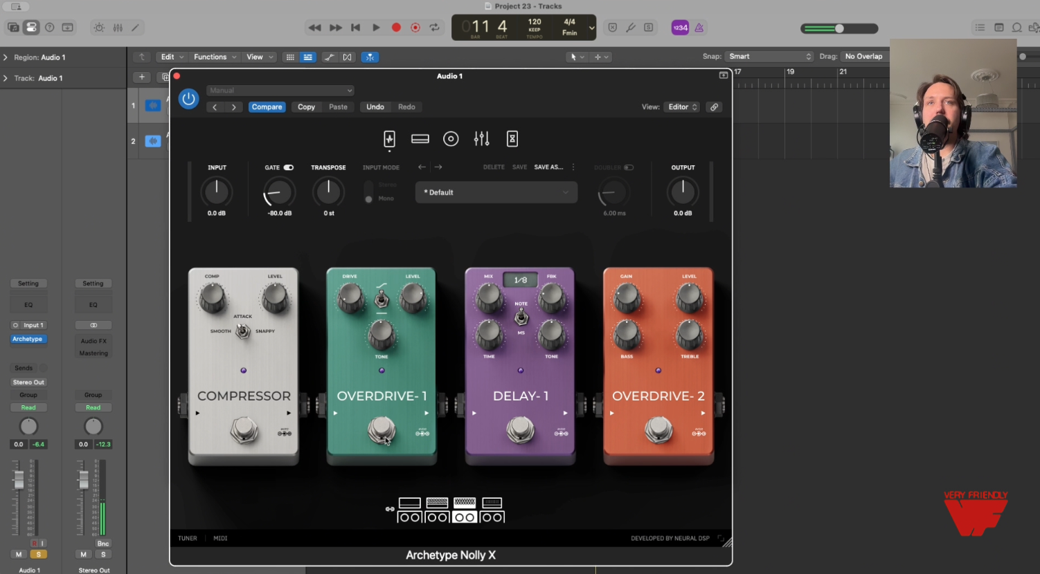Click the Redo button

pyautogui.click(x=406, y=107)
